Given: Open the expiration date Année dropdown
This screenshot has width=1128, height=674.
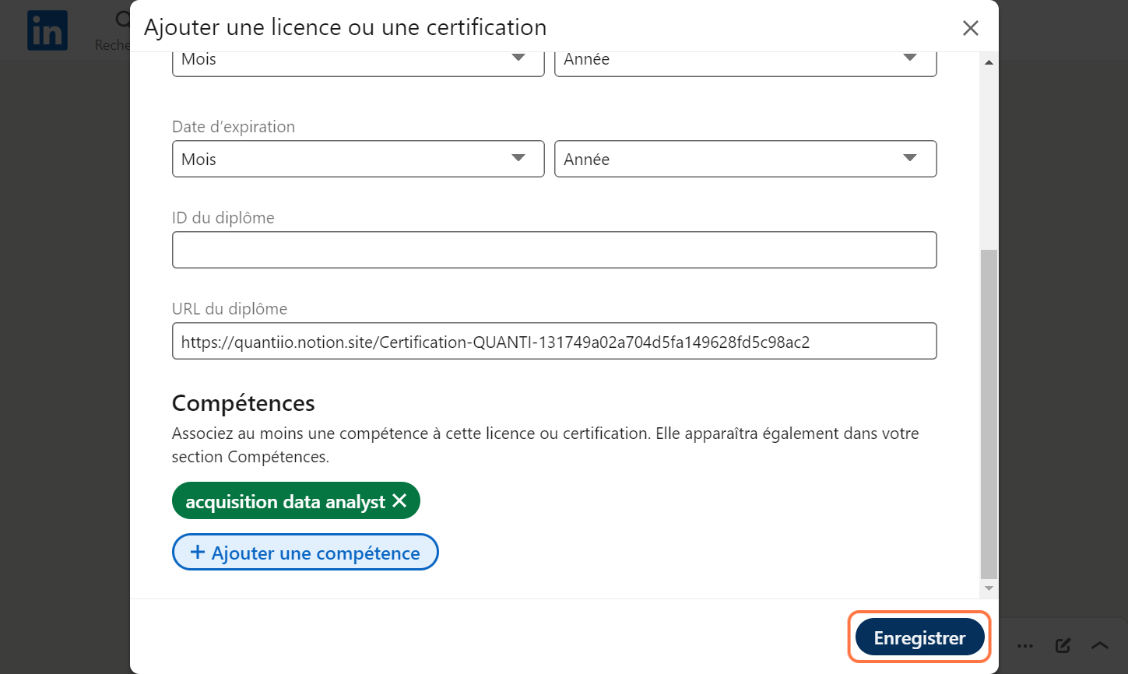Looking at the screenshot, I should tap(745, 159).
